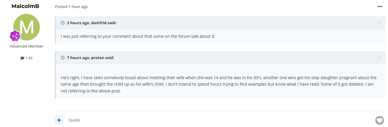Click the purple rank badge on avatar
388x127 pixels.
click(15, 36)
